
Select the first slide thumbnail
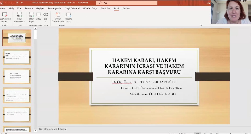pyautogui.click(x=17, y=38)
